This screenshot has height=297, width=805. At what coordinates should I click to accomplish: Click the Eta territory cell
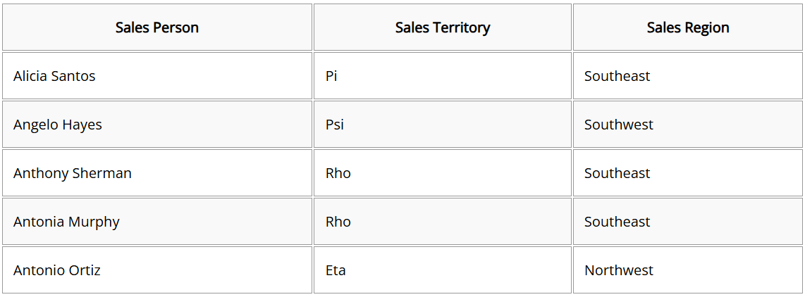pos(443,270)
